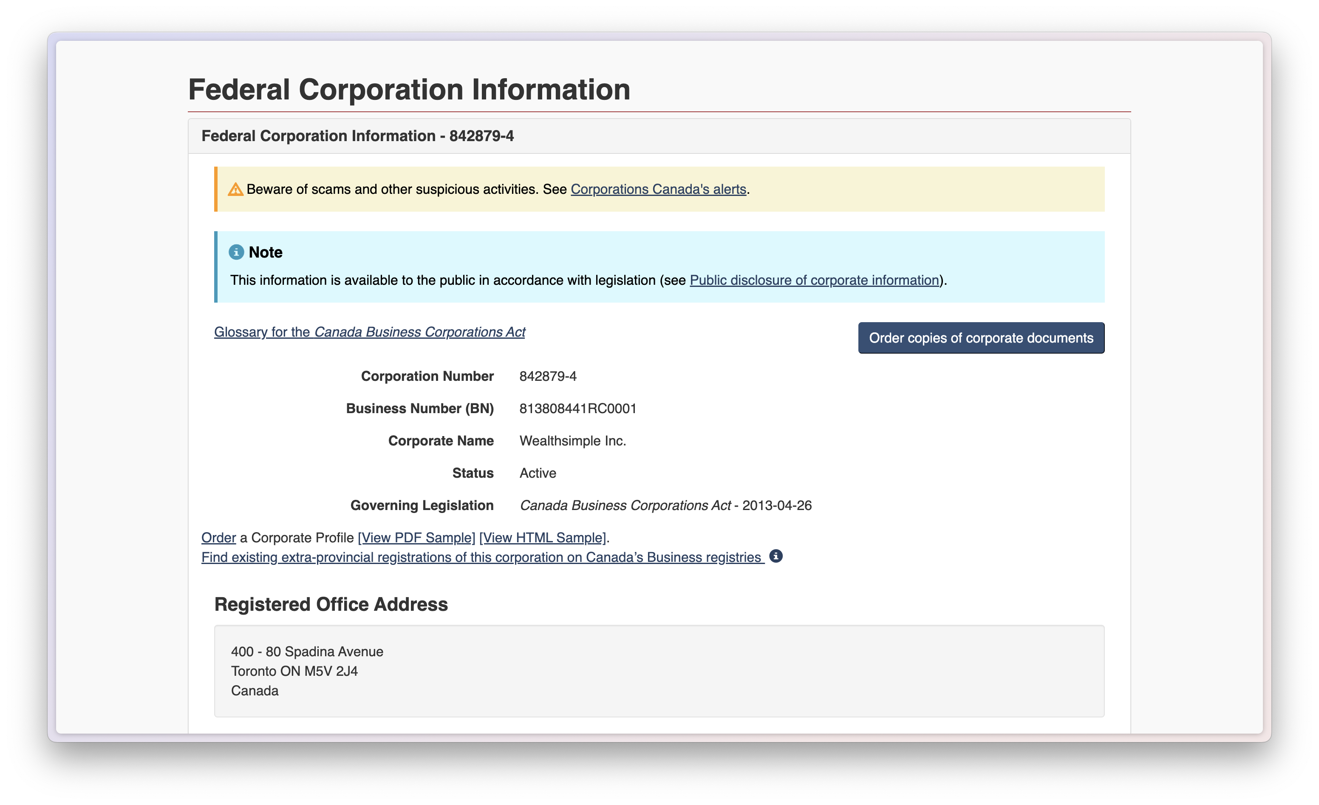
Task: Click Governing Legislation date 2013-04-26
Action: (x=777, y=506)
